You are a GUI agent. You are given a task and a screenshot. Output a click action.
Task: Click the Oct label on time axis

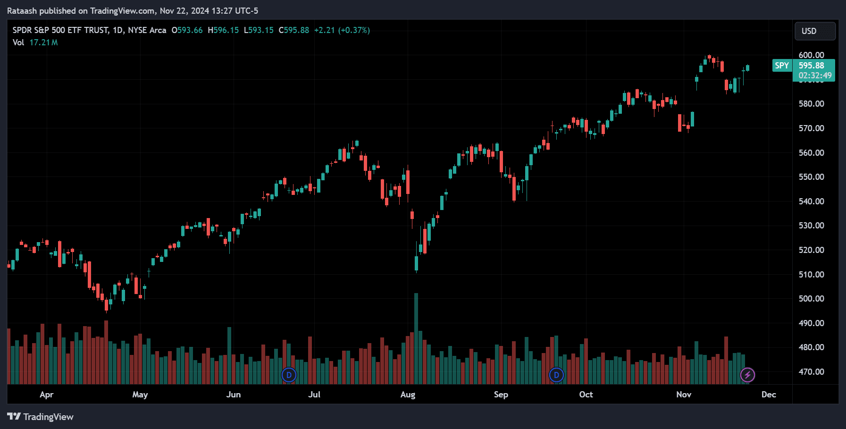pos(586,395)
